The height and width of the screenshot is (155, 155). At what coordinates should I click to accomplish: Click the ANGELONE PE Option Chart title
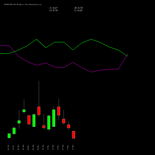23,5
